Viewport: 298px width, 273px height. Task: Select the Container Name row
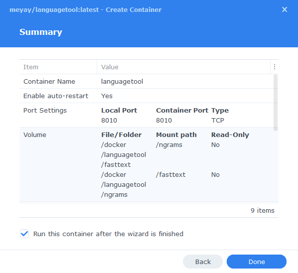point(147,81)
